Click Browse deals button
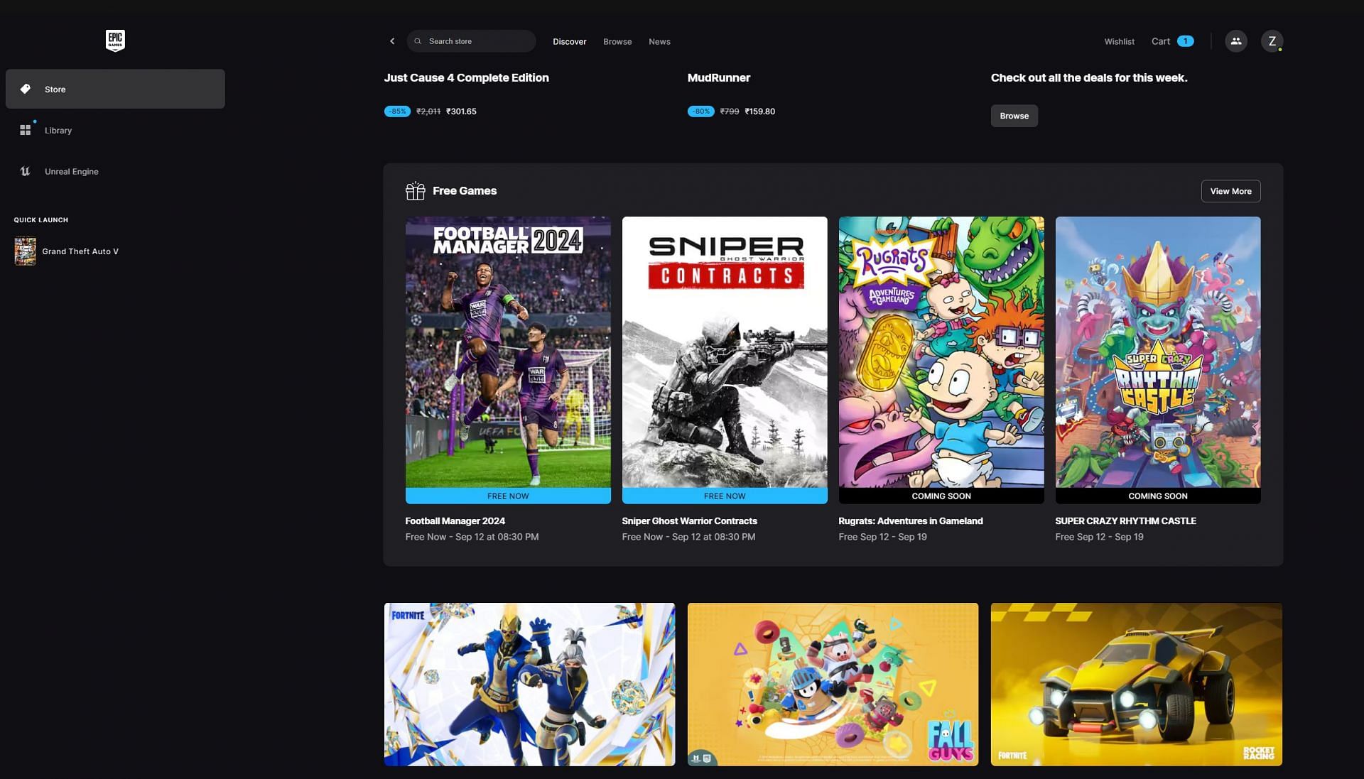Image resolution: width=1364 pixels, height=779 pixels. click(x=1014, y=115)
